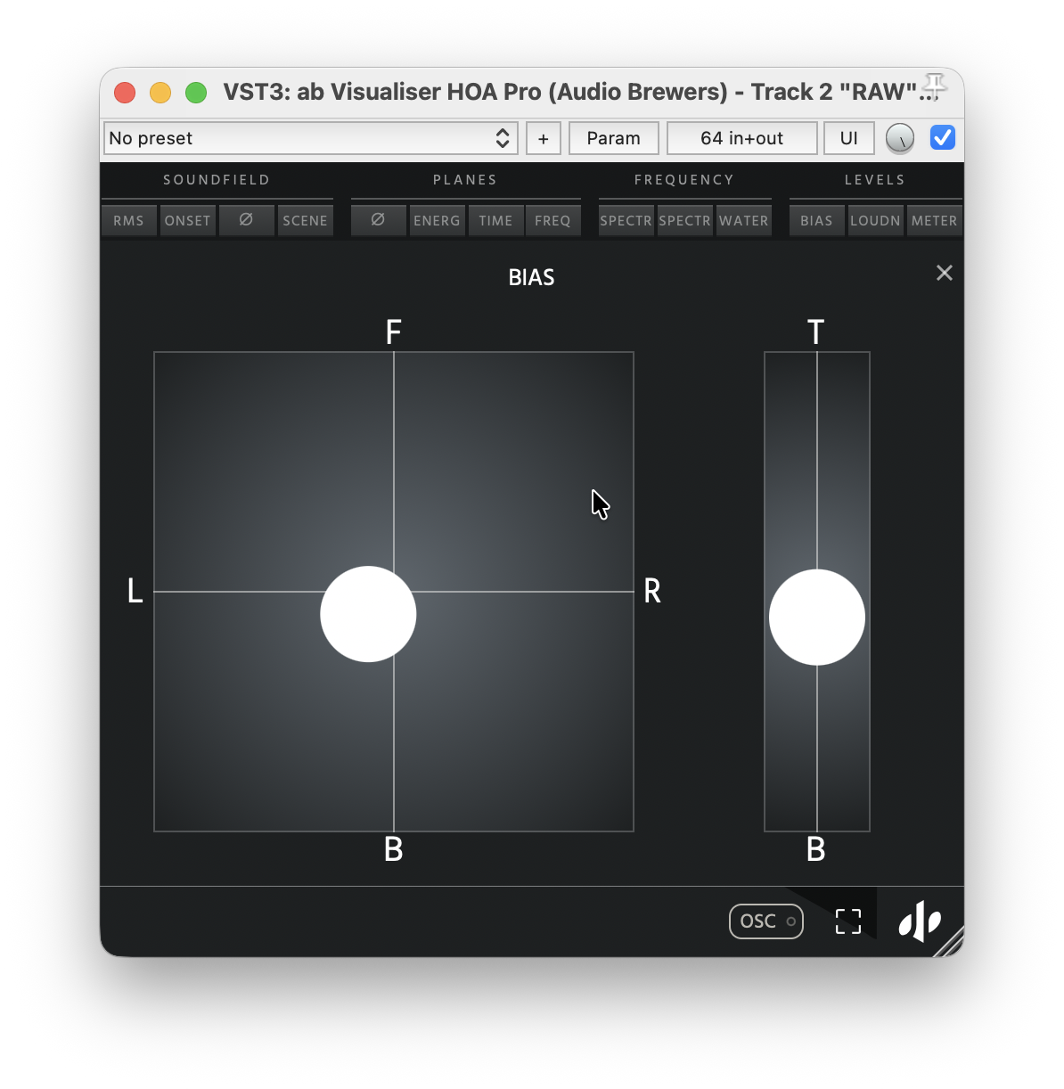Click the window resize grip corner

tap(952, 945)
